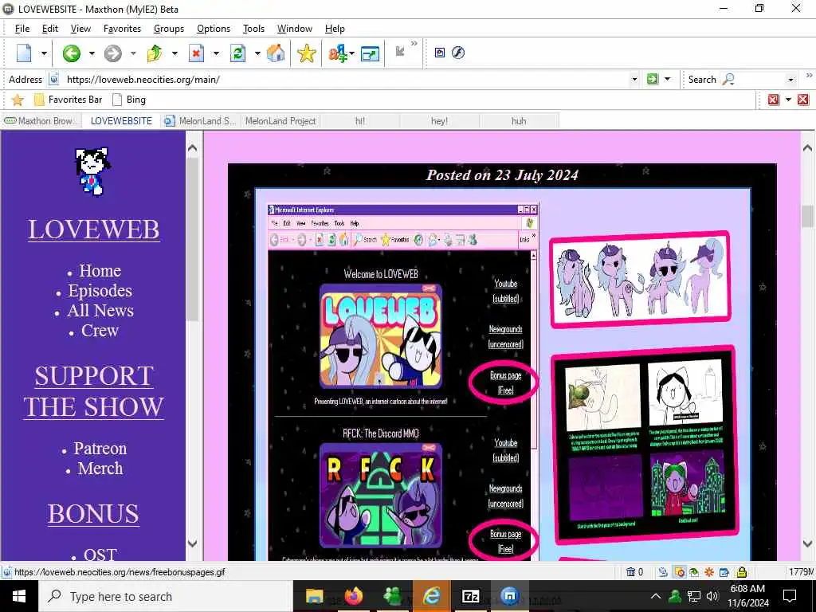816x612 pixels.
Task: Open the Tools menu
Action: [253, 29]
